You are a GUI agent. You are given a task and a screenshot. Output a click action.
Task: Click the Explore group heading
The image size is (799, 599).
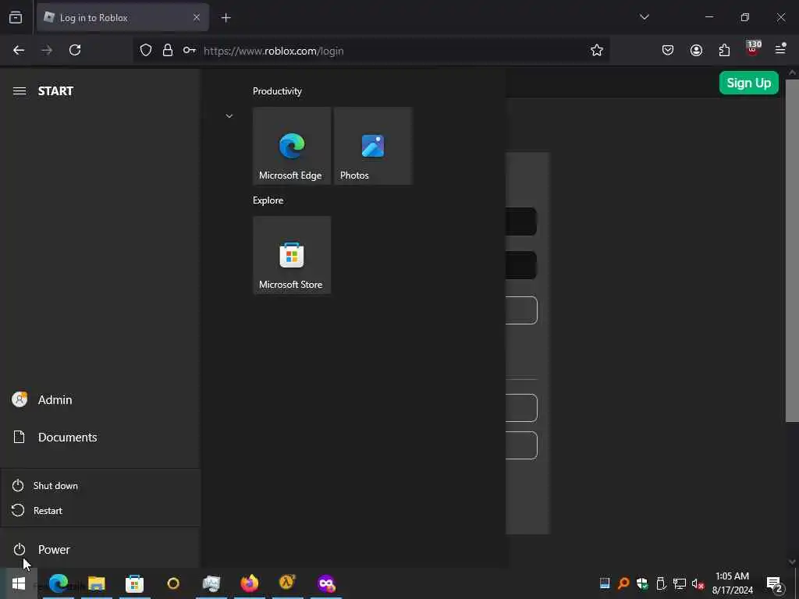coord(268,200)
